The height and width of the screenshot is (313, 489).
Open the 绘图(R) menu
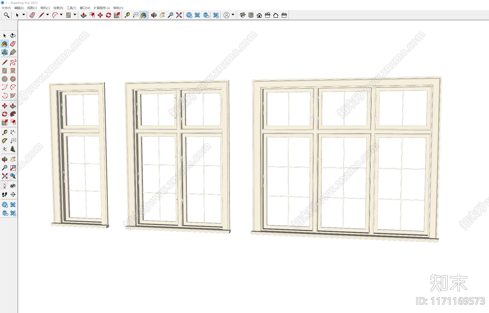(58, 8)
